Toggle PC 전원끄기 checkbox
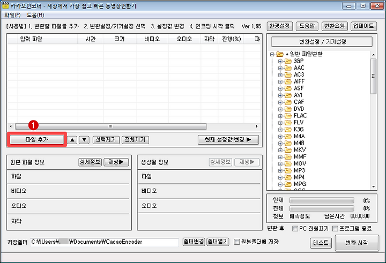Viewport: 386px width, 263px height. (295, 229)
